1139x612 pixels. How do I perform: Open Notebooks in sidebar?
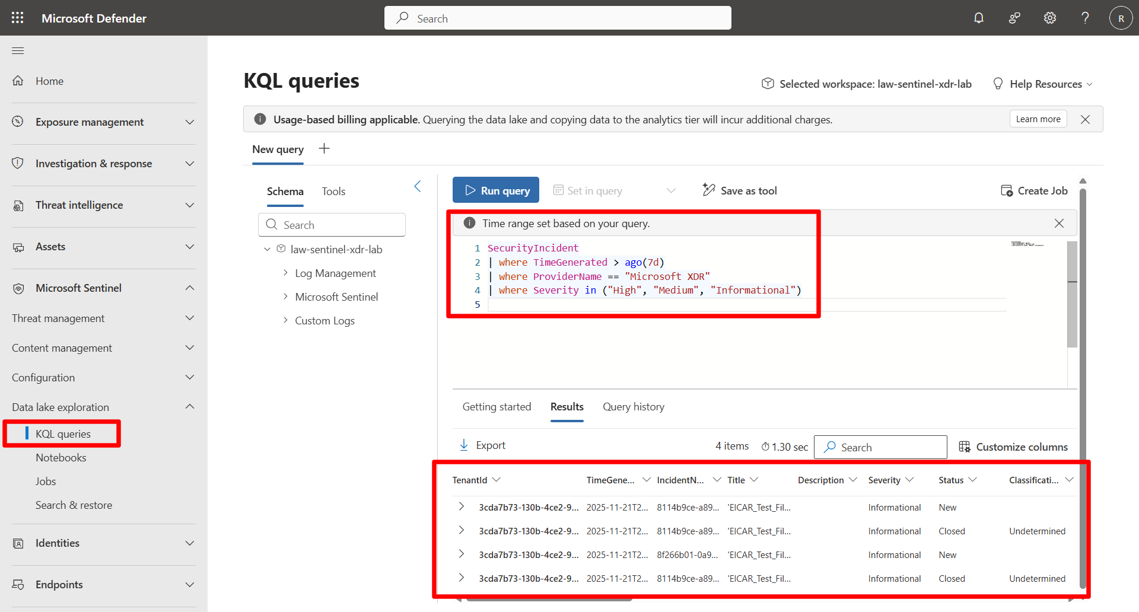pyautogui.click(x=61, y=458)
